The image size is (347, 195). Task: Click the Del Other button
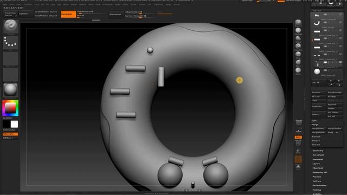[335, 113]
